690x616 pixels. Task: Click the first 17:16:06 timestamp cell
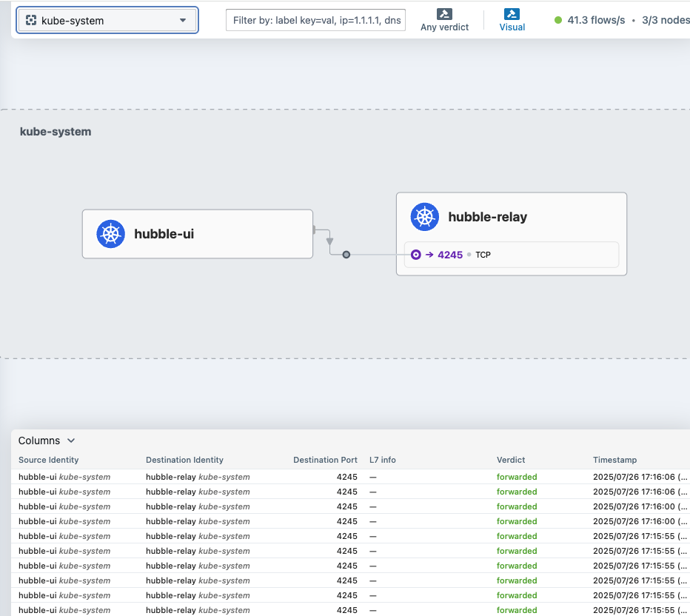(640, 477)
